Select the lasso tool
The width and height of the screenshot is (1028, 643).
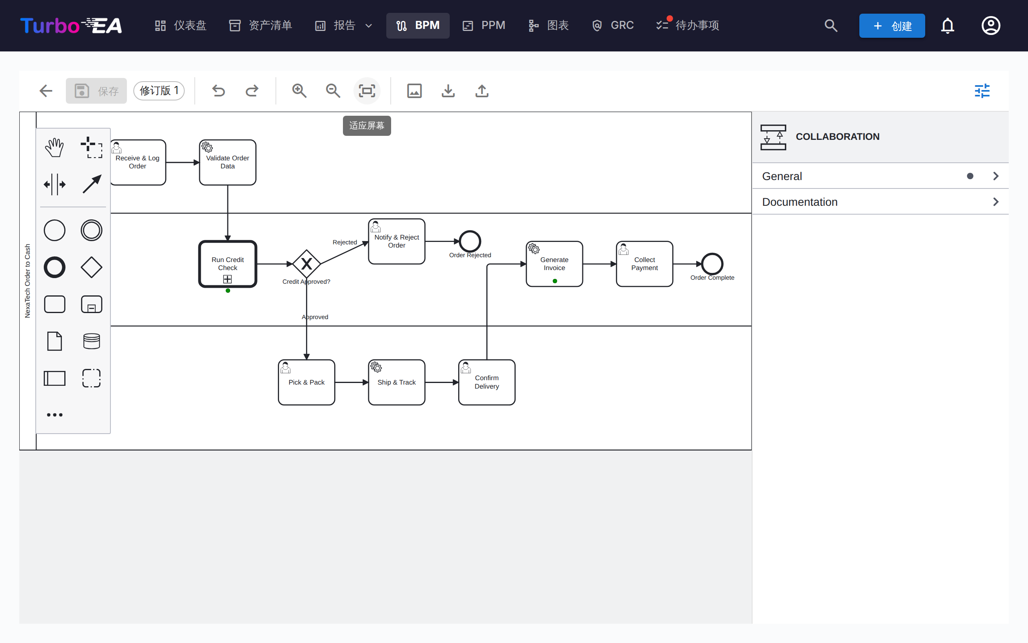point(91,147)
